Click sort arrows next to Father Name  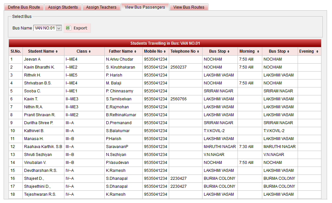pyautogui.click(x=135, y=52)
